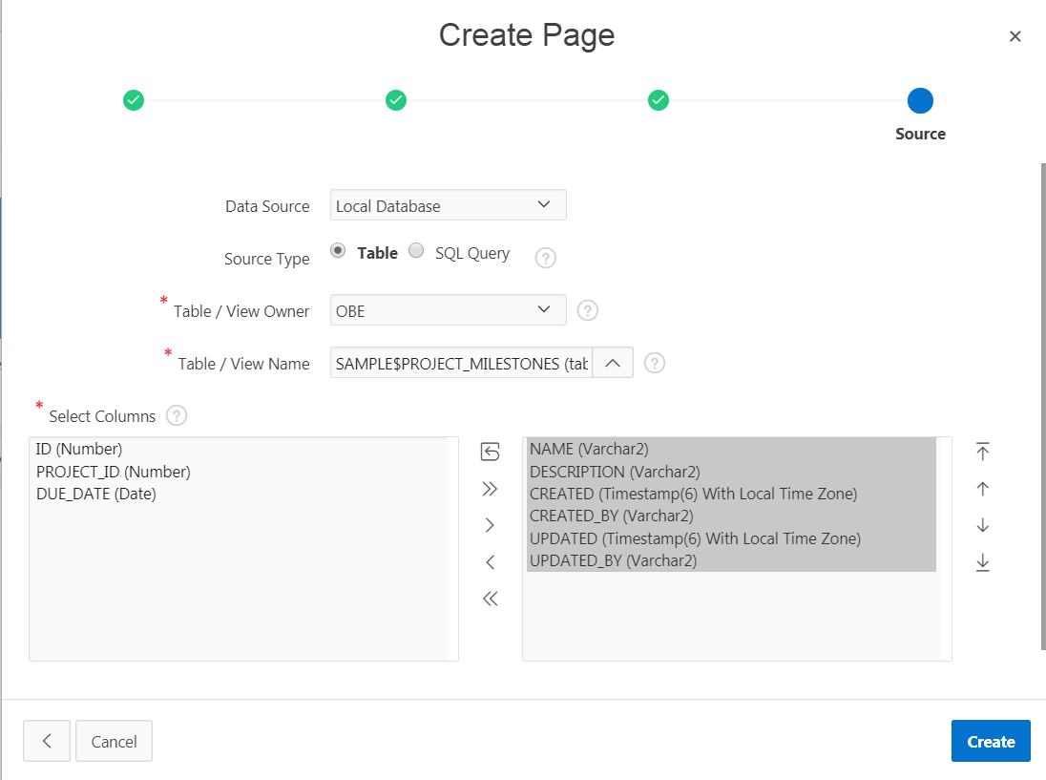This screenshot has width=1046, height=780.
Task: Go back to the previous wizard step
Action: point(47,741)
